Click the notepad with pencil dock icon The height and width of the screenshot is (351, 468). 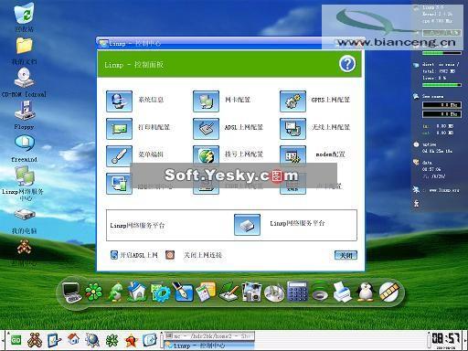pos(229,292)
